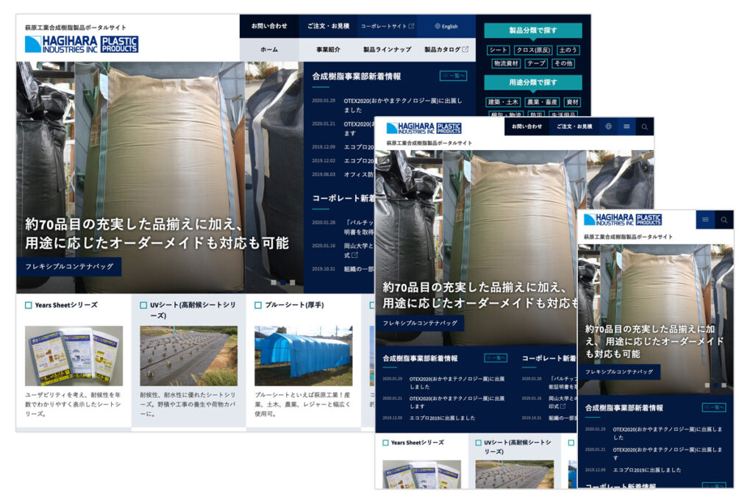
Task: Select the 物流資材 product category tag
Action: tap(506, 63)
